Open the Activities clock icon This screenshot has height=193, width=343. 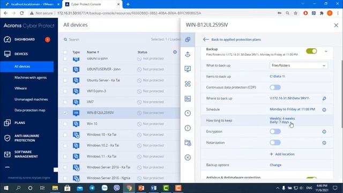(x=188, y=113)
